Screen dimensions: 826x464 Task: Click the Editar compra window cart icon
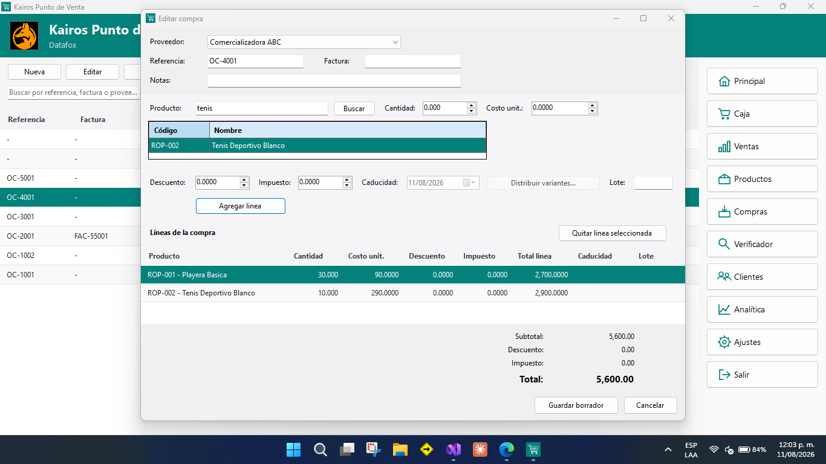(151, 18)
